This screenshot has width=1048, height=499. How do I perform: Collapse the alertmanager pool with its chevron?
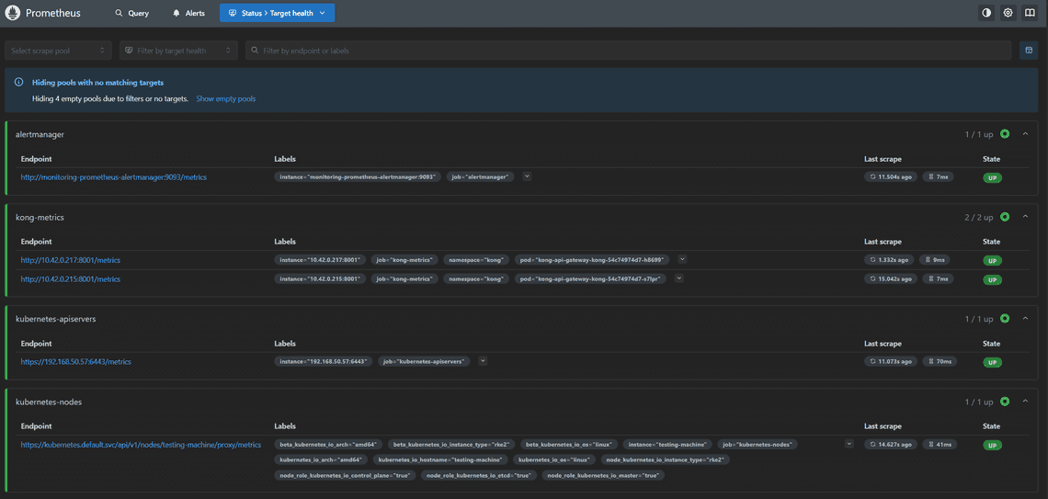(x=1026, y=134)
